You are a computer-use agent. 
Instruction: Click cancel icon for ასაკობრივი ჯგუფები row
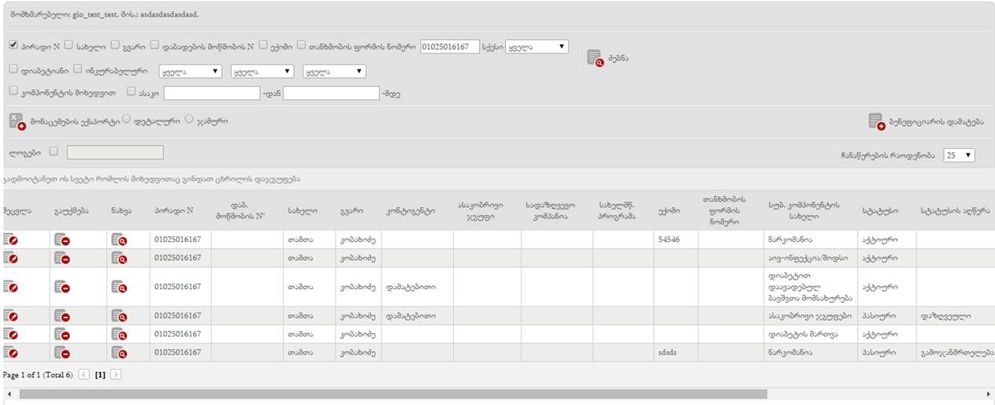[x=62, y=316]
